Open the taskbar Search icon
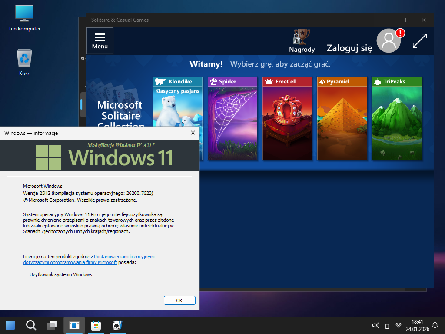The width and height of the screenshot is (445, 334). (x=31, y=325)
